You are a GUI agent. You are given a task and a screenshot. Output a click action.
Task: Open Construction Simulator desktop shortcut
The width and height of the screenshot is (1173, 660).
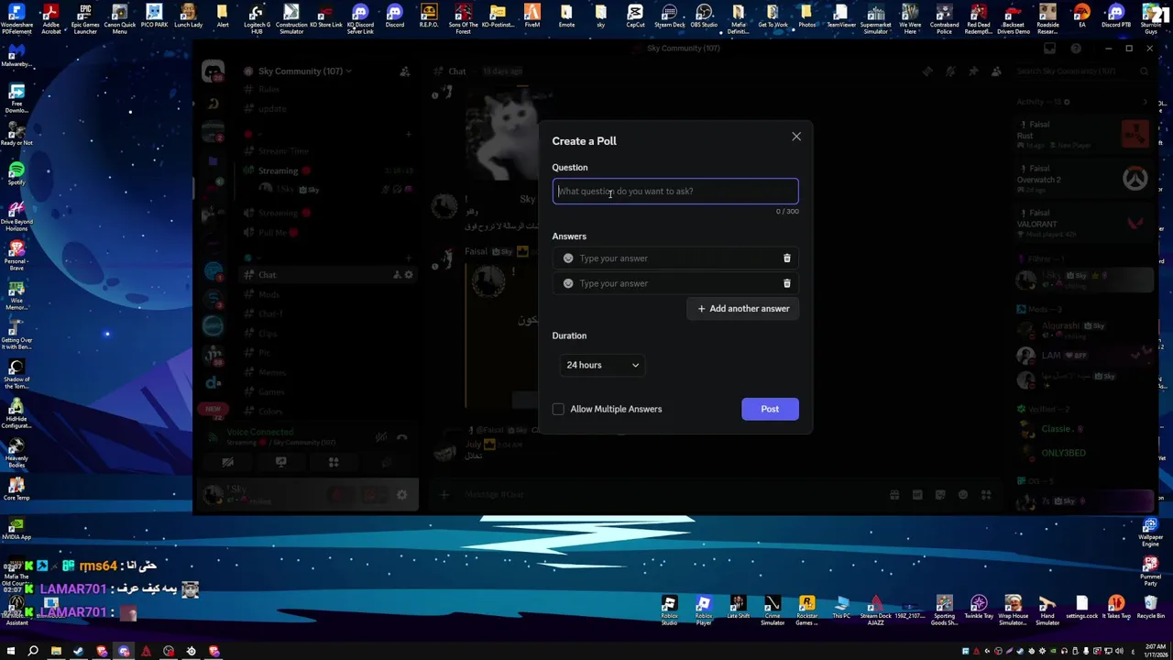click(291, 18)
